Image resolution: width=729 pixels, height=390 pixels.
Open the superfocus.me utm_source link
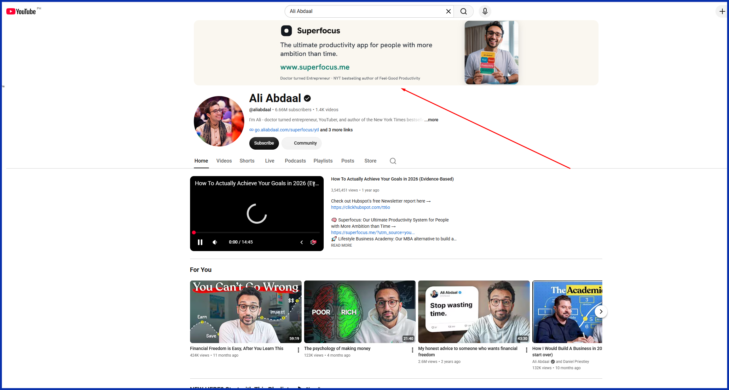(373, 232)
